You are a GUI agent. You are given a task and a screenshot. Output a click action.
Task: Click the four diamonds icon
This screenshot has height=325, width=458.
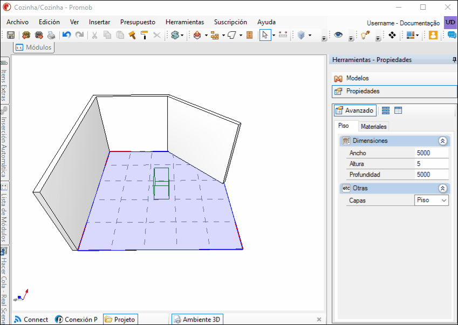[x=392, y=35]
